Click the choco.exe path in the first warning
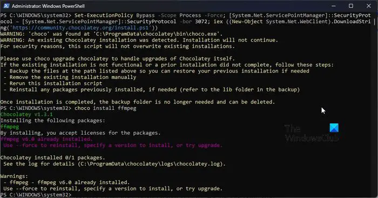 158,34
